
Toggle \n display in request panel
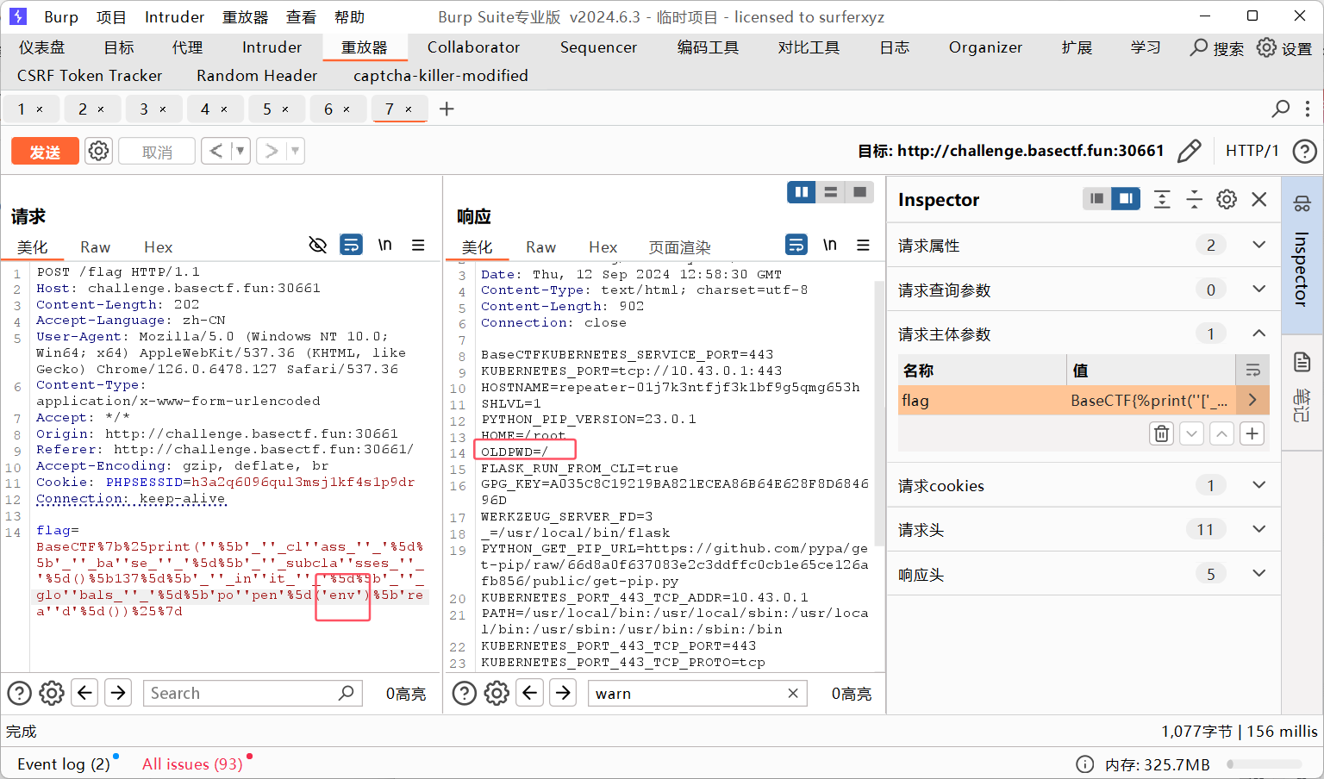coord(384,245)
